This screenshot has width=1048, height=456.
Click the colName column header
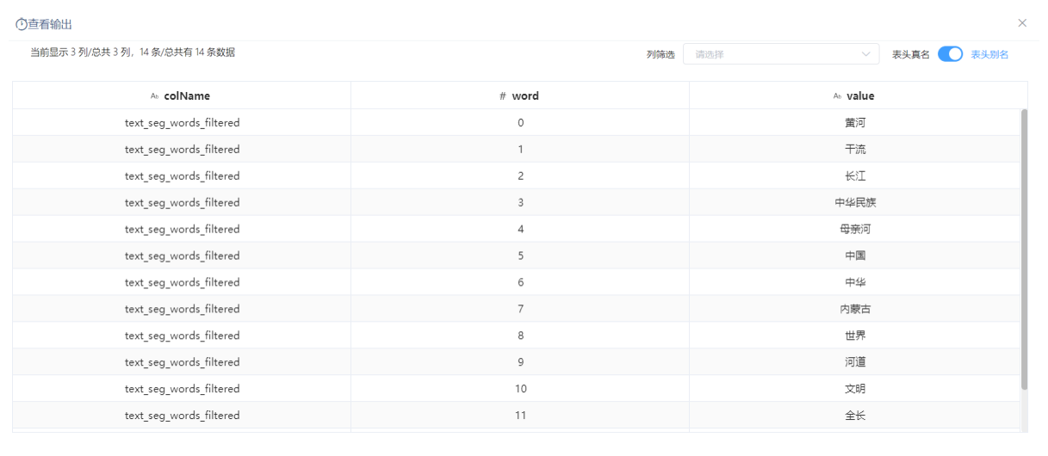182,96
